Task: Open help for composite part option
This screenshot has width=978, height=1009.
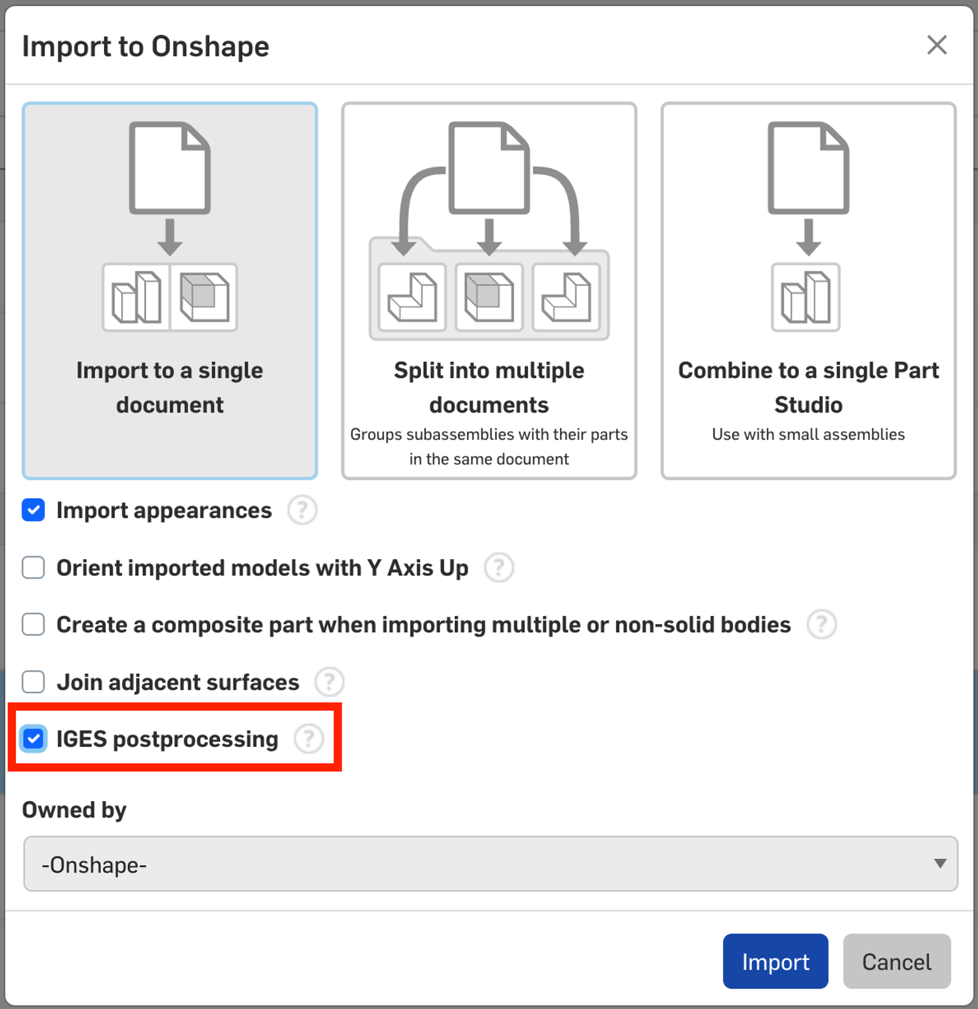Action: [x=822, y=625]
